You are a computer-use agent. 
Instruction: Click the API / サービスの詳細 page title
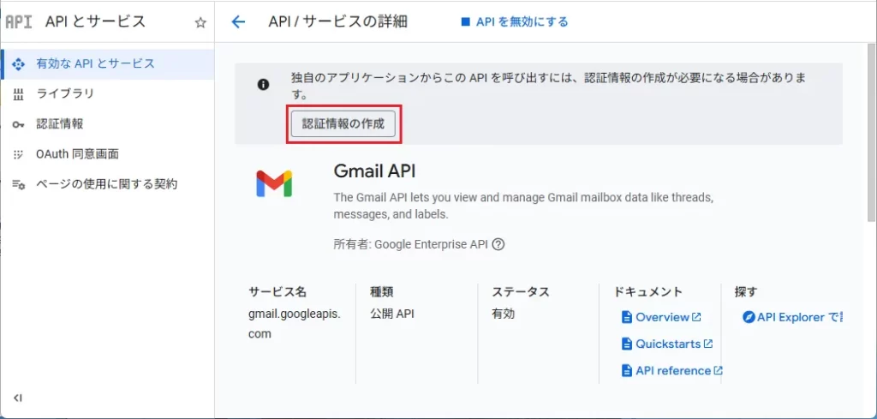tap(337, 21)
